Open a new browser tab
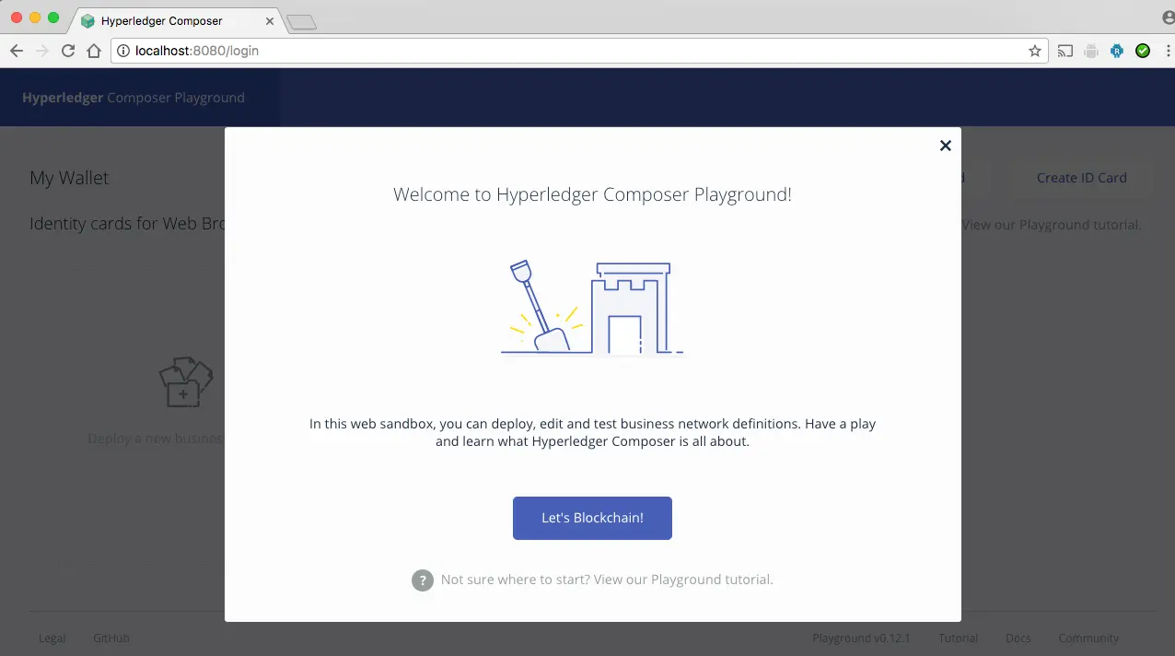Image resolution: width=1175 pixels, height=656 pixels. coord(302,20)
